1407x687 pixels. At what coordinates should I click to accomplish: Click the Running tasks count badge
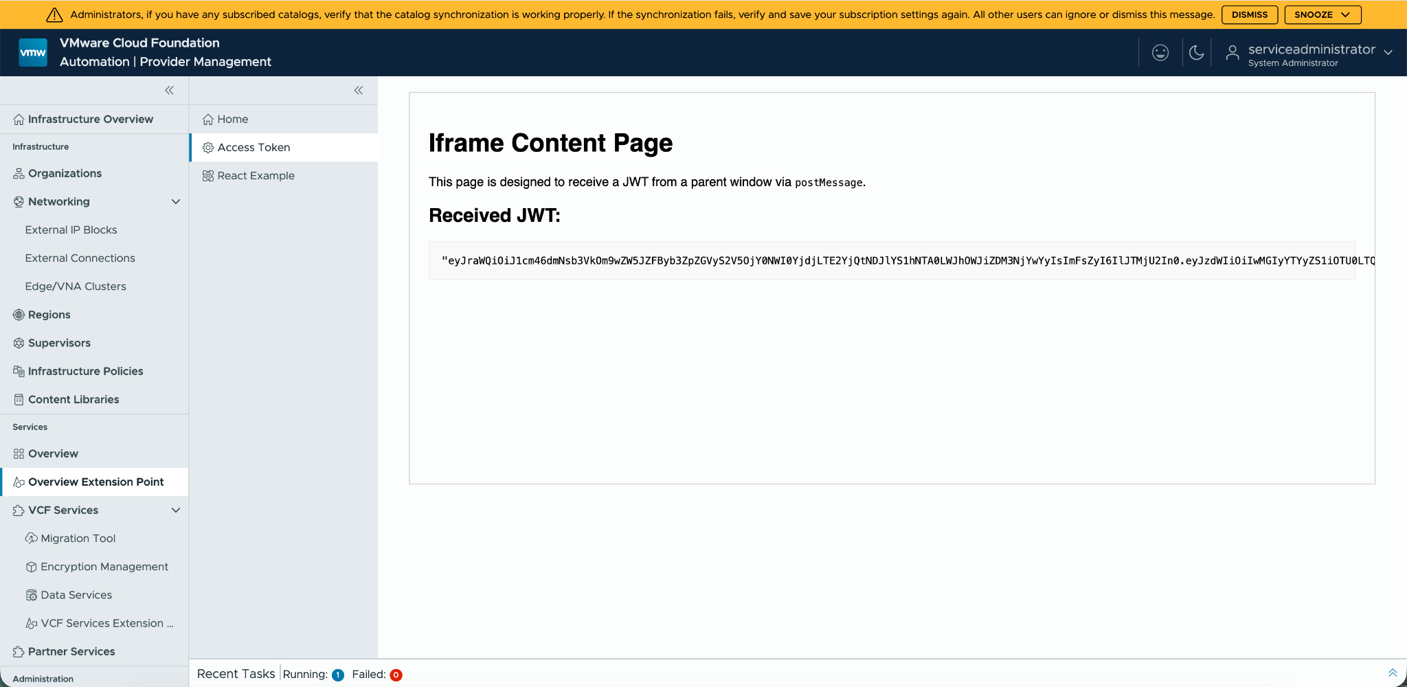coord(338,675)
